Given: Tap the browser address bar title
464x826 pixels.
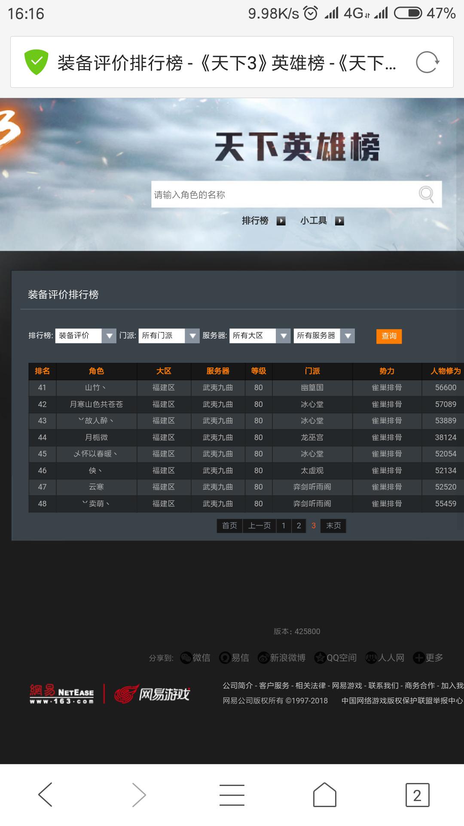Looking at the screenshot, I should tap(227, 63).
